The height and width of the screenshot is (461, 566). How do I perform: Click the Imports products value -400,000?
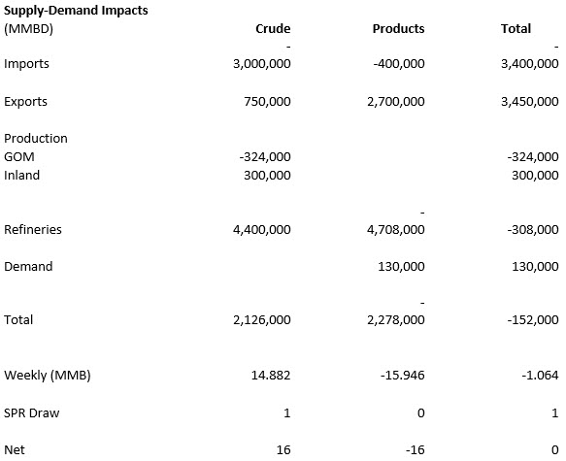click(399, 64)
